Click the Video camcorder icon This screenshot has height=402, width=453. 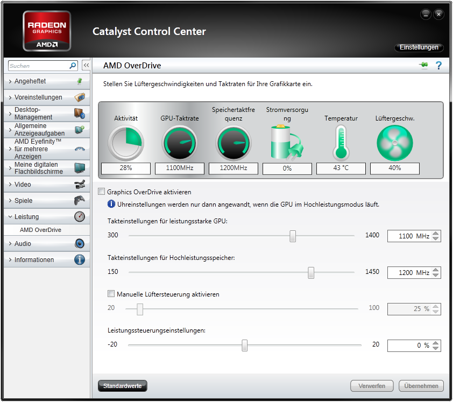pos(80,185)
